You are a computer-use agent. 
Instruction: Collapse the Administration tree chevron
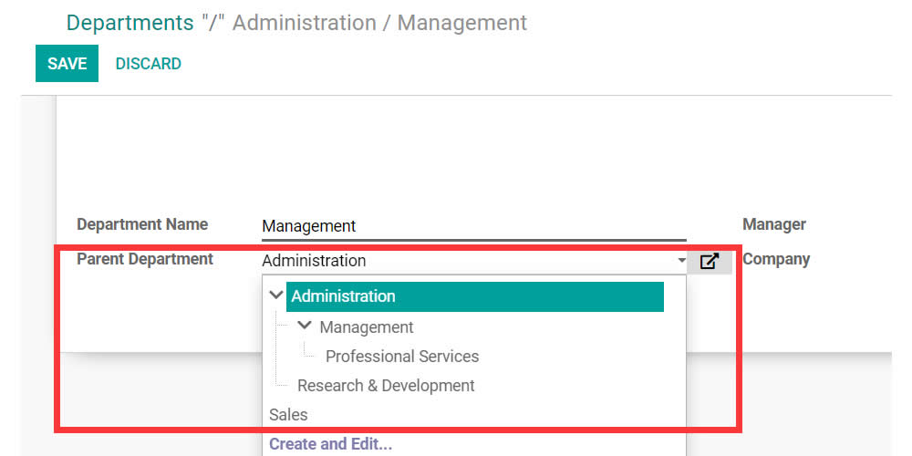[276, 295]
